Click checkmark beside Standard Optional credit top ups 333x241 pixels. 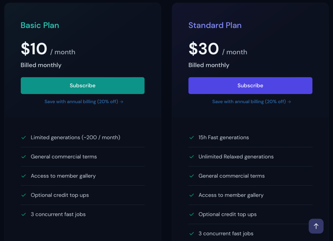coord(191,214)
